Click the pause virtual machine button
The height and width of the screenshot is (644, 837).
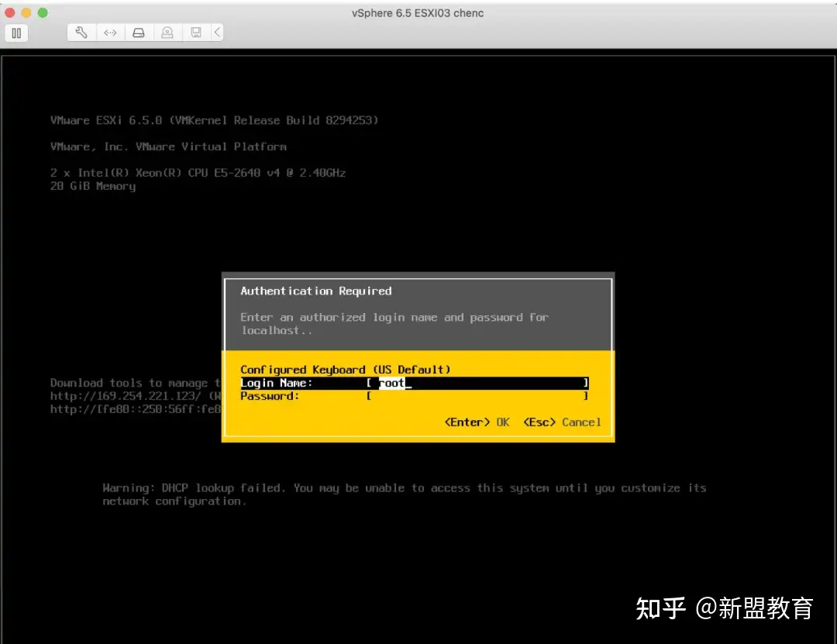[16, 33]
